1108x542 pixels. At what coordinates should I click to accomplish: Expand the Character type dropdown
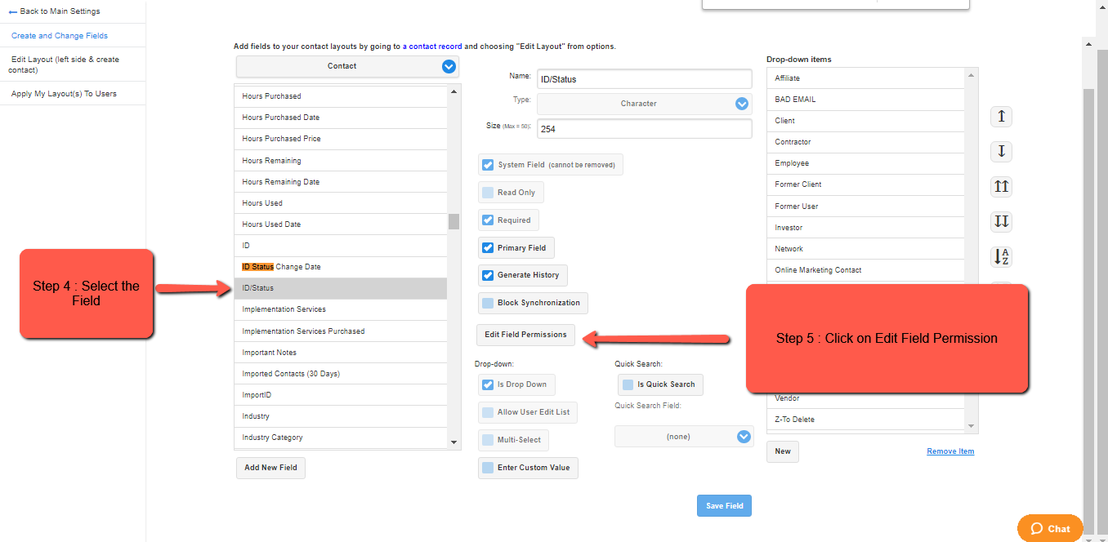(644, 104)
